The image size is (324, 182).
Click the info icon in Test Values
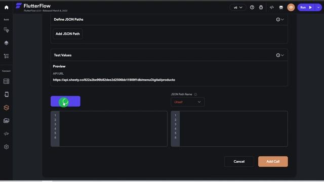click(x=278, y=55)
